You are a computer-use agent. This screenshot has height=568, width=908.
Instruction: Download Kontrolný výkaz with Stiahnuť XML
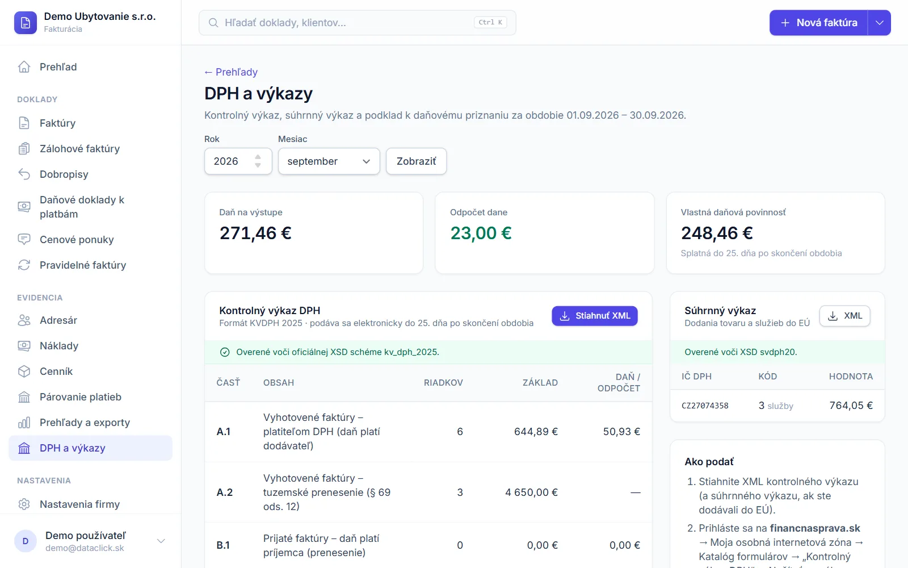(595, 316)
